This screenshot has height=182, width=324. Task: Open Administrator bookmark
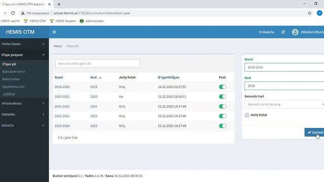pyautogui.click(x=92, y=21)
